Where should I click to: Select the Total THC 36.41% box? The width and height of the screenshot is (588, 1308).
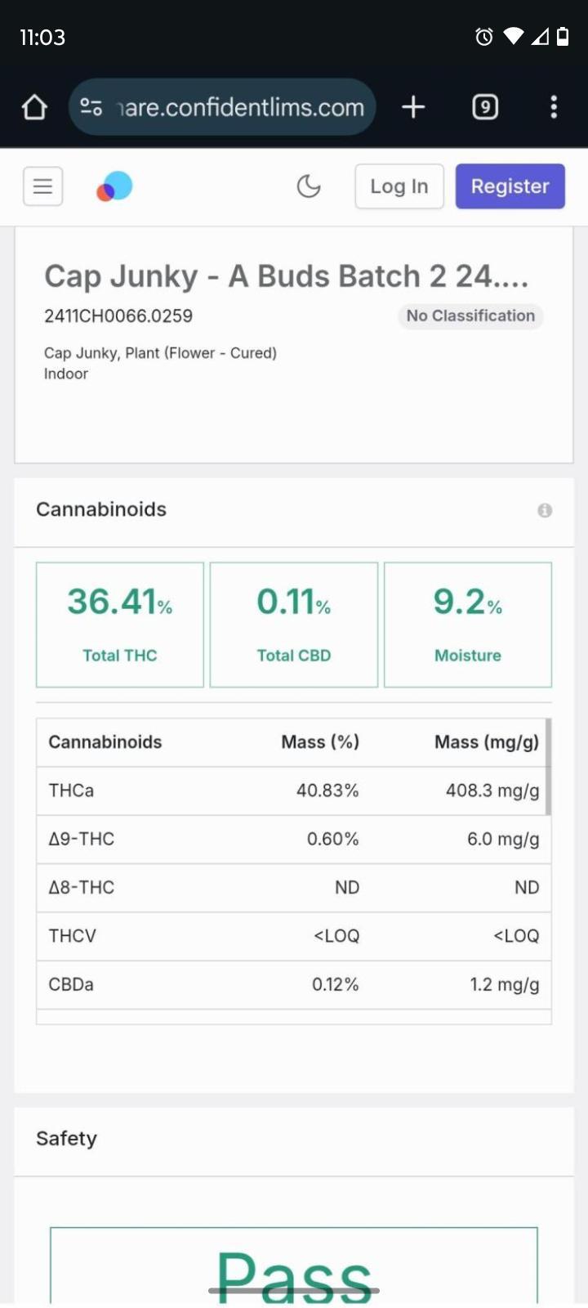point(120,625)
